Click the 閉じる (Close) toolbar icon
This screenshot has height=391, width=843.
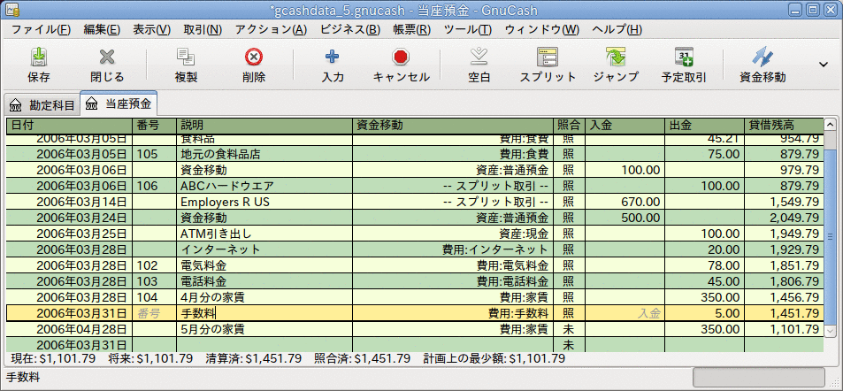107,57
